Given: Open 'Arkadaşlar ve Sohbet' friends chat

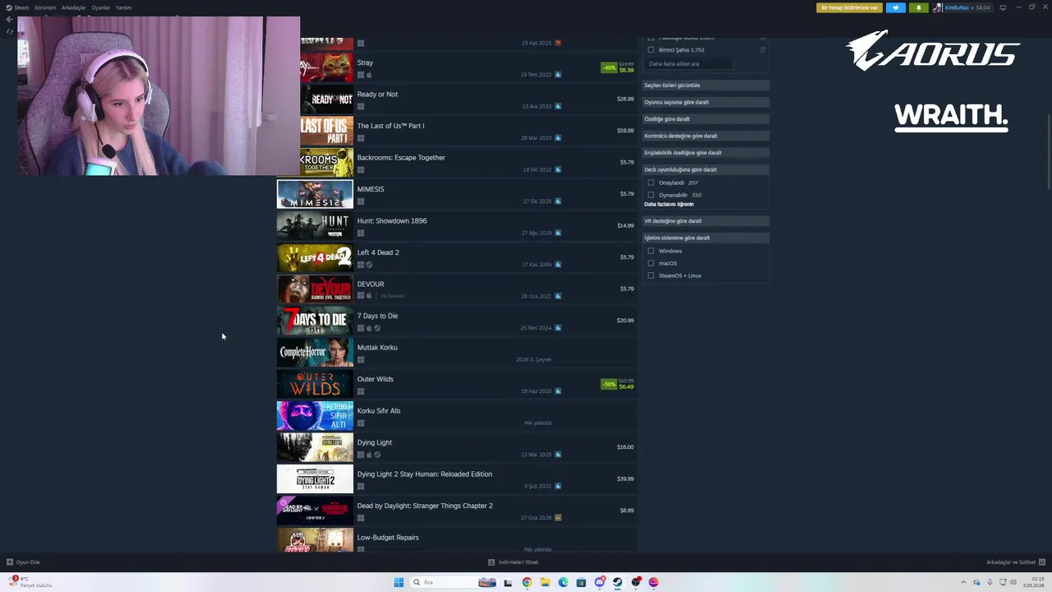Looking at the screenshot, I should point(1015,562).
